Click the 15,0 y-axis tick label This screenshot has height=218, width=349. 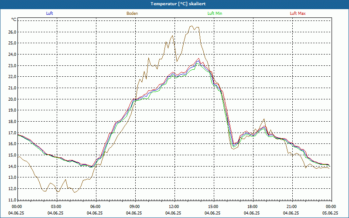tap(11, 155)
